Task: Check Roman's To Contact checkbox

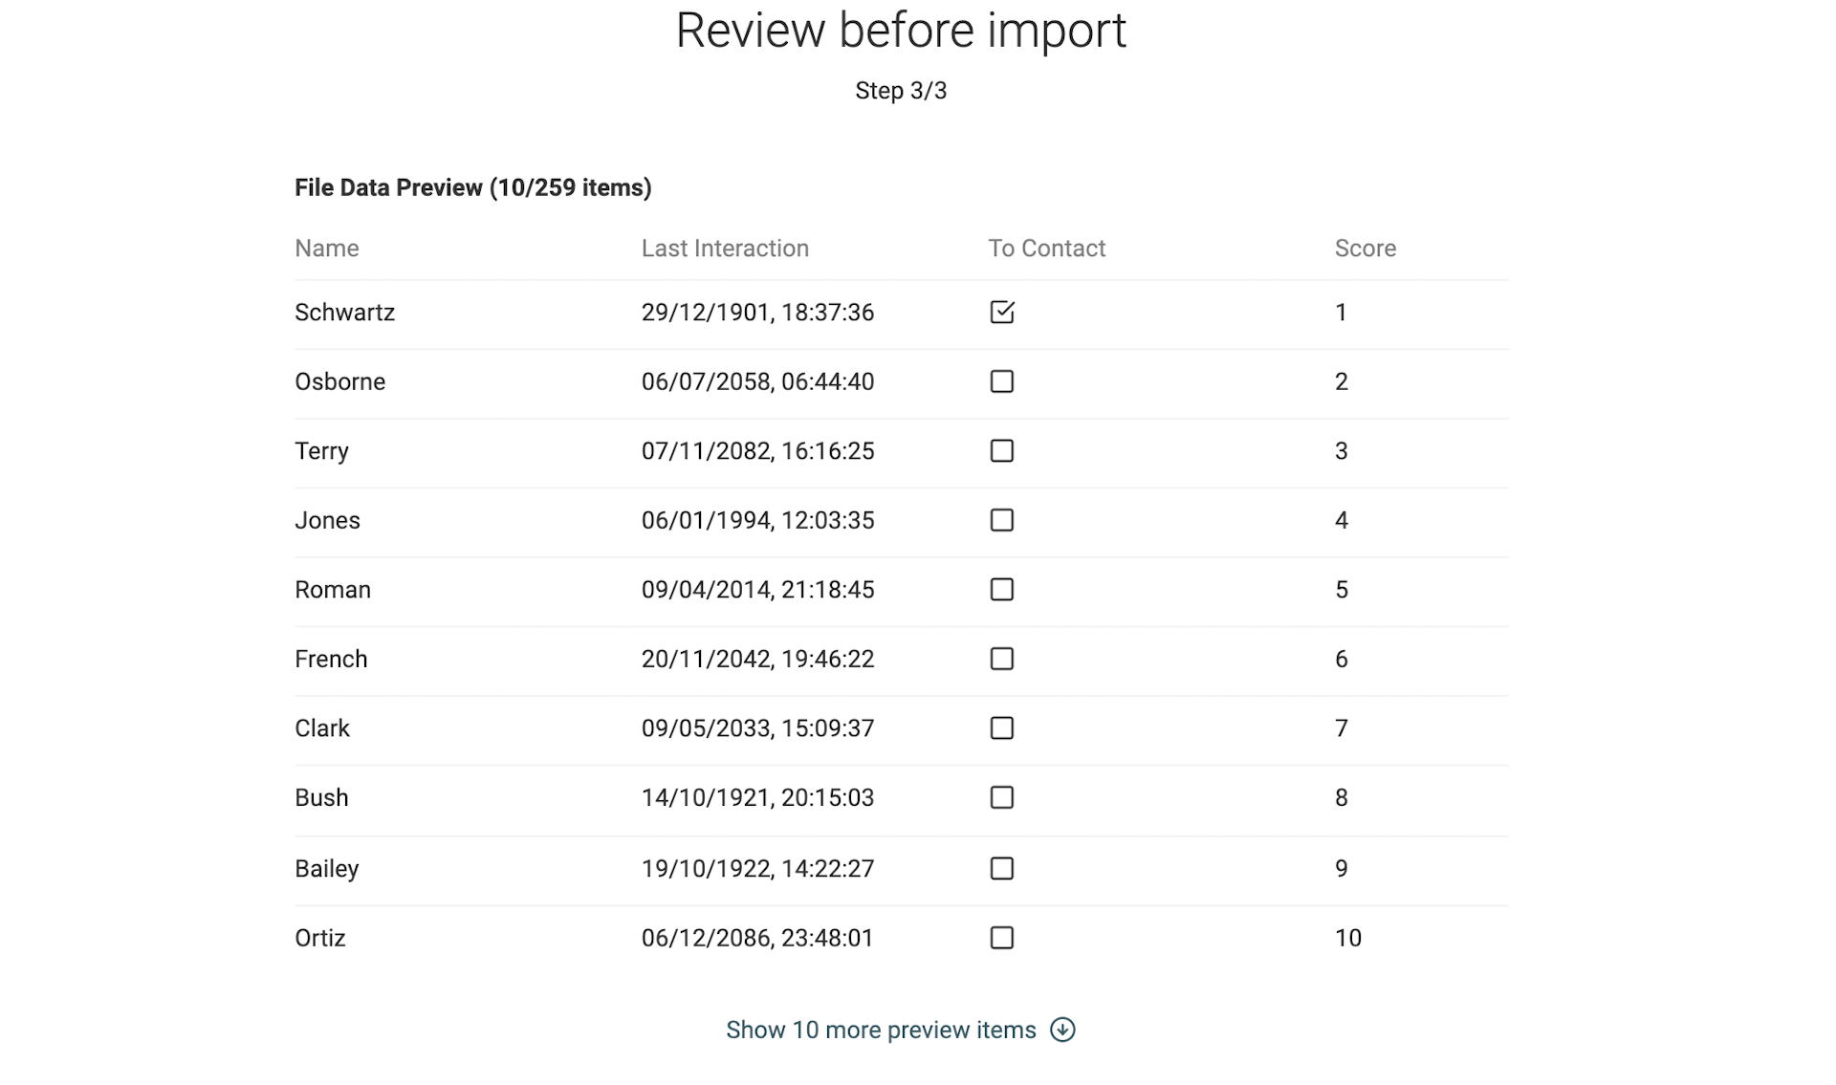Action: coord(1001,590)
